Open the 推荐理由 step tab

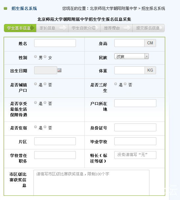(x=116, y=28)
